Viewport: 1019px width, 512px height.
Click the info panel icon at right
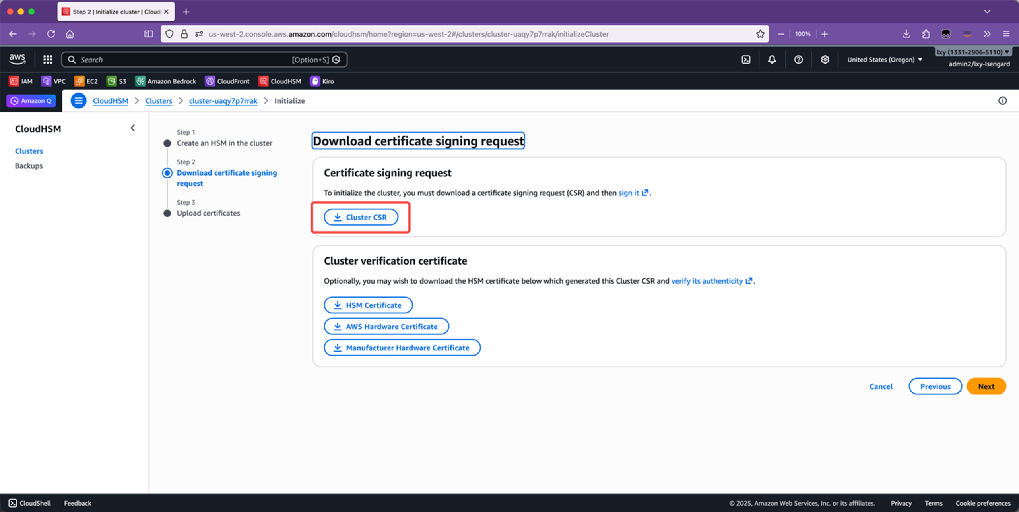click(1002, 101)
